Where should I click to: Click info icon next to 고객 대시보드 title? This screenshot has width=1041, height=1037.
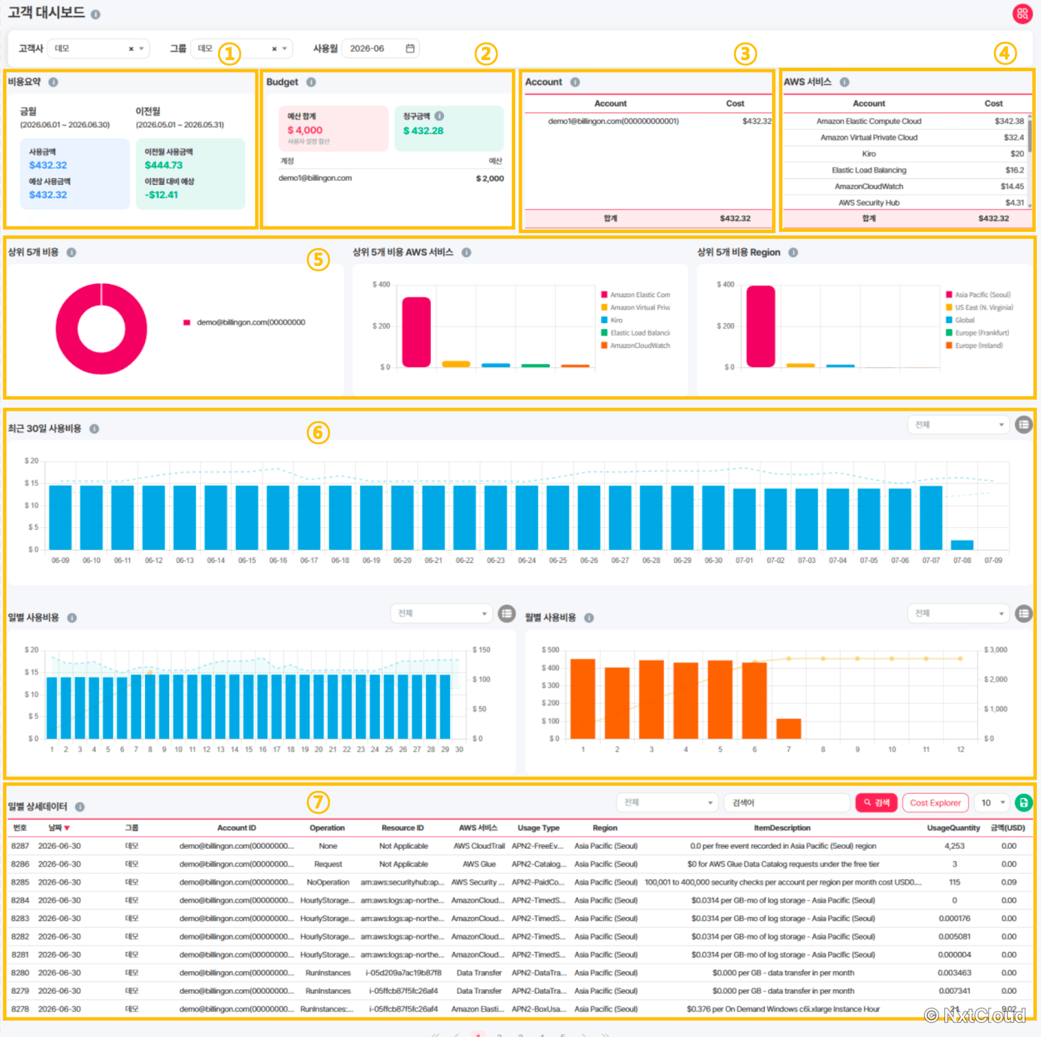[x=95, y=14]
